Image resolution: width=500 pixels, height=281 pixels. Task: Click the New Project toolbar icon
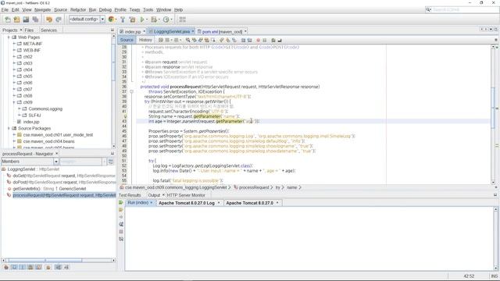pos(17,20)
